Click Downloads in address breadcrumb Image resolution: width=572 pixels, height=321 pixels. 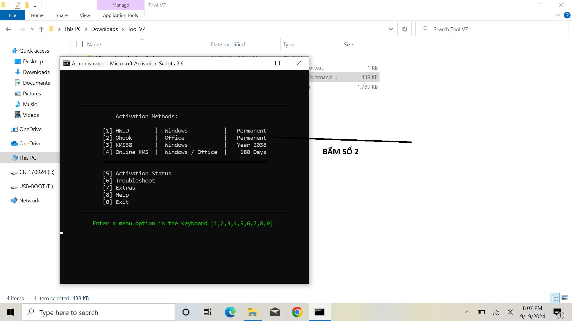[x=105, y=29]
